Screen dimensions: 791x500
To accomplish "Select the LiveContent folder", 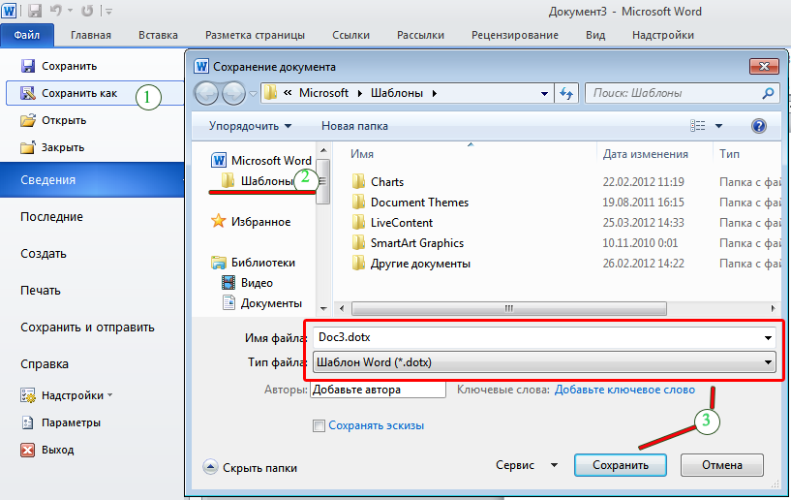I will pyautogui.click(x=392, y=223).
